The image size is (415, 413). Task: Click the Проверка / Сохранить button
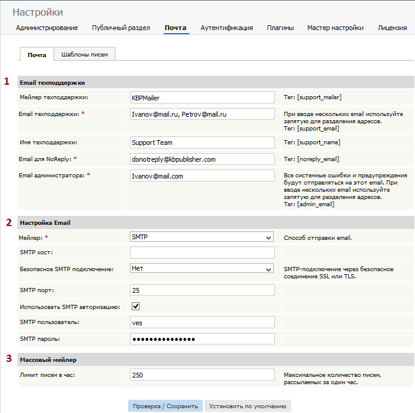[165, 406]
